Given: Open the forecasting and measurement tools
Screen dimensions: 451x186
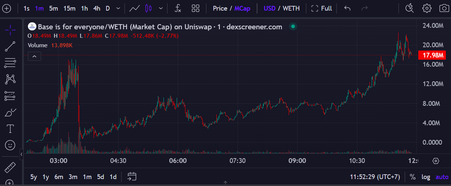Looking at the screenshot, I should [x=10, y=96].
